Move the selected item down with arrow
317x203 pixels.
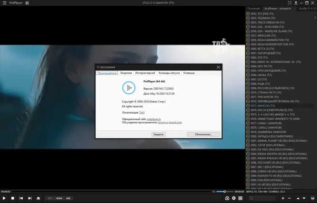(x=304, y=198)
